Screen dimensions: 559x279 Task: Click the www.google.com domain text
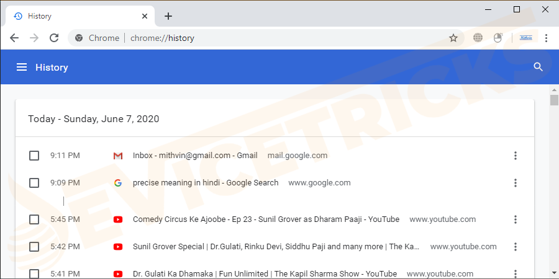coord(319,183)
